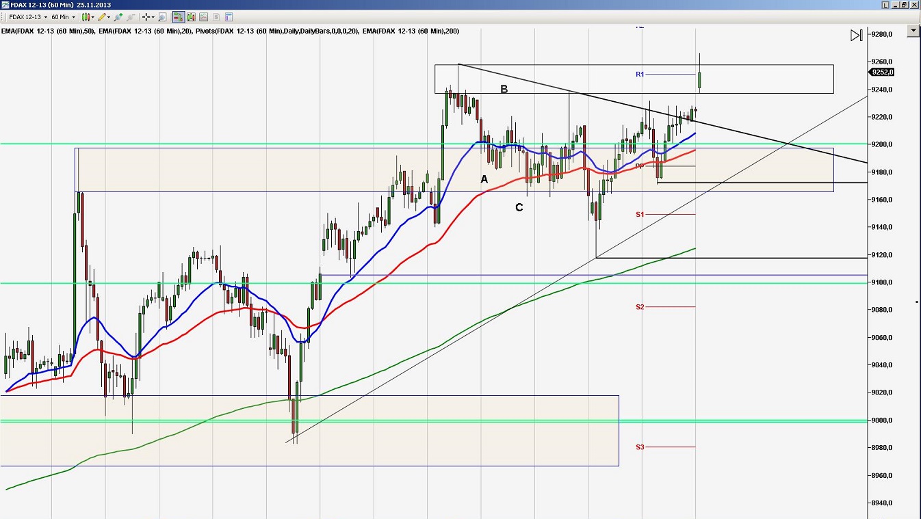Click the highlighted candlestick chart style icon

coord(179,16)
